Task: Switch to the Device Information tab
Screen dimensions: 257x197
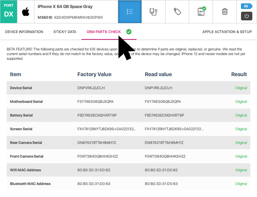Action: pos(24,32)
